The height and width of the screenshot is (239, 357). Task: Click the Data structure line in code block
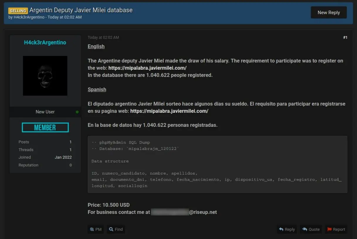pyautogui.click(x=110, y=161)
